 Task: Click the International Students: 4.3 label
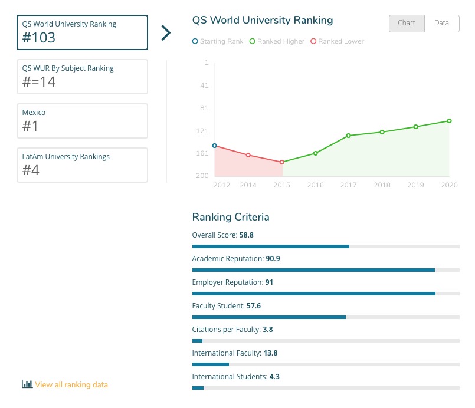click(235, 377)
